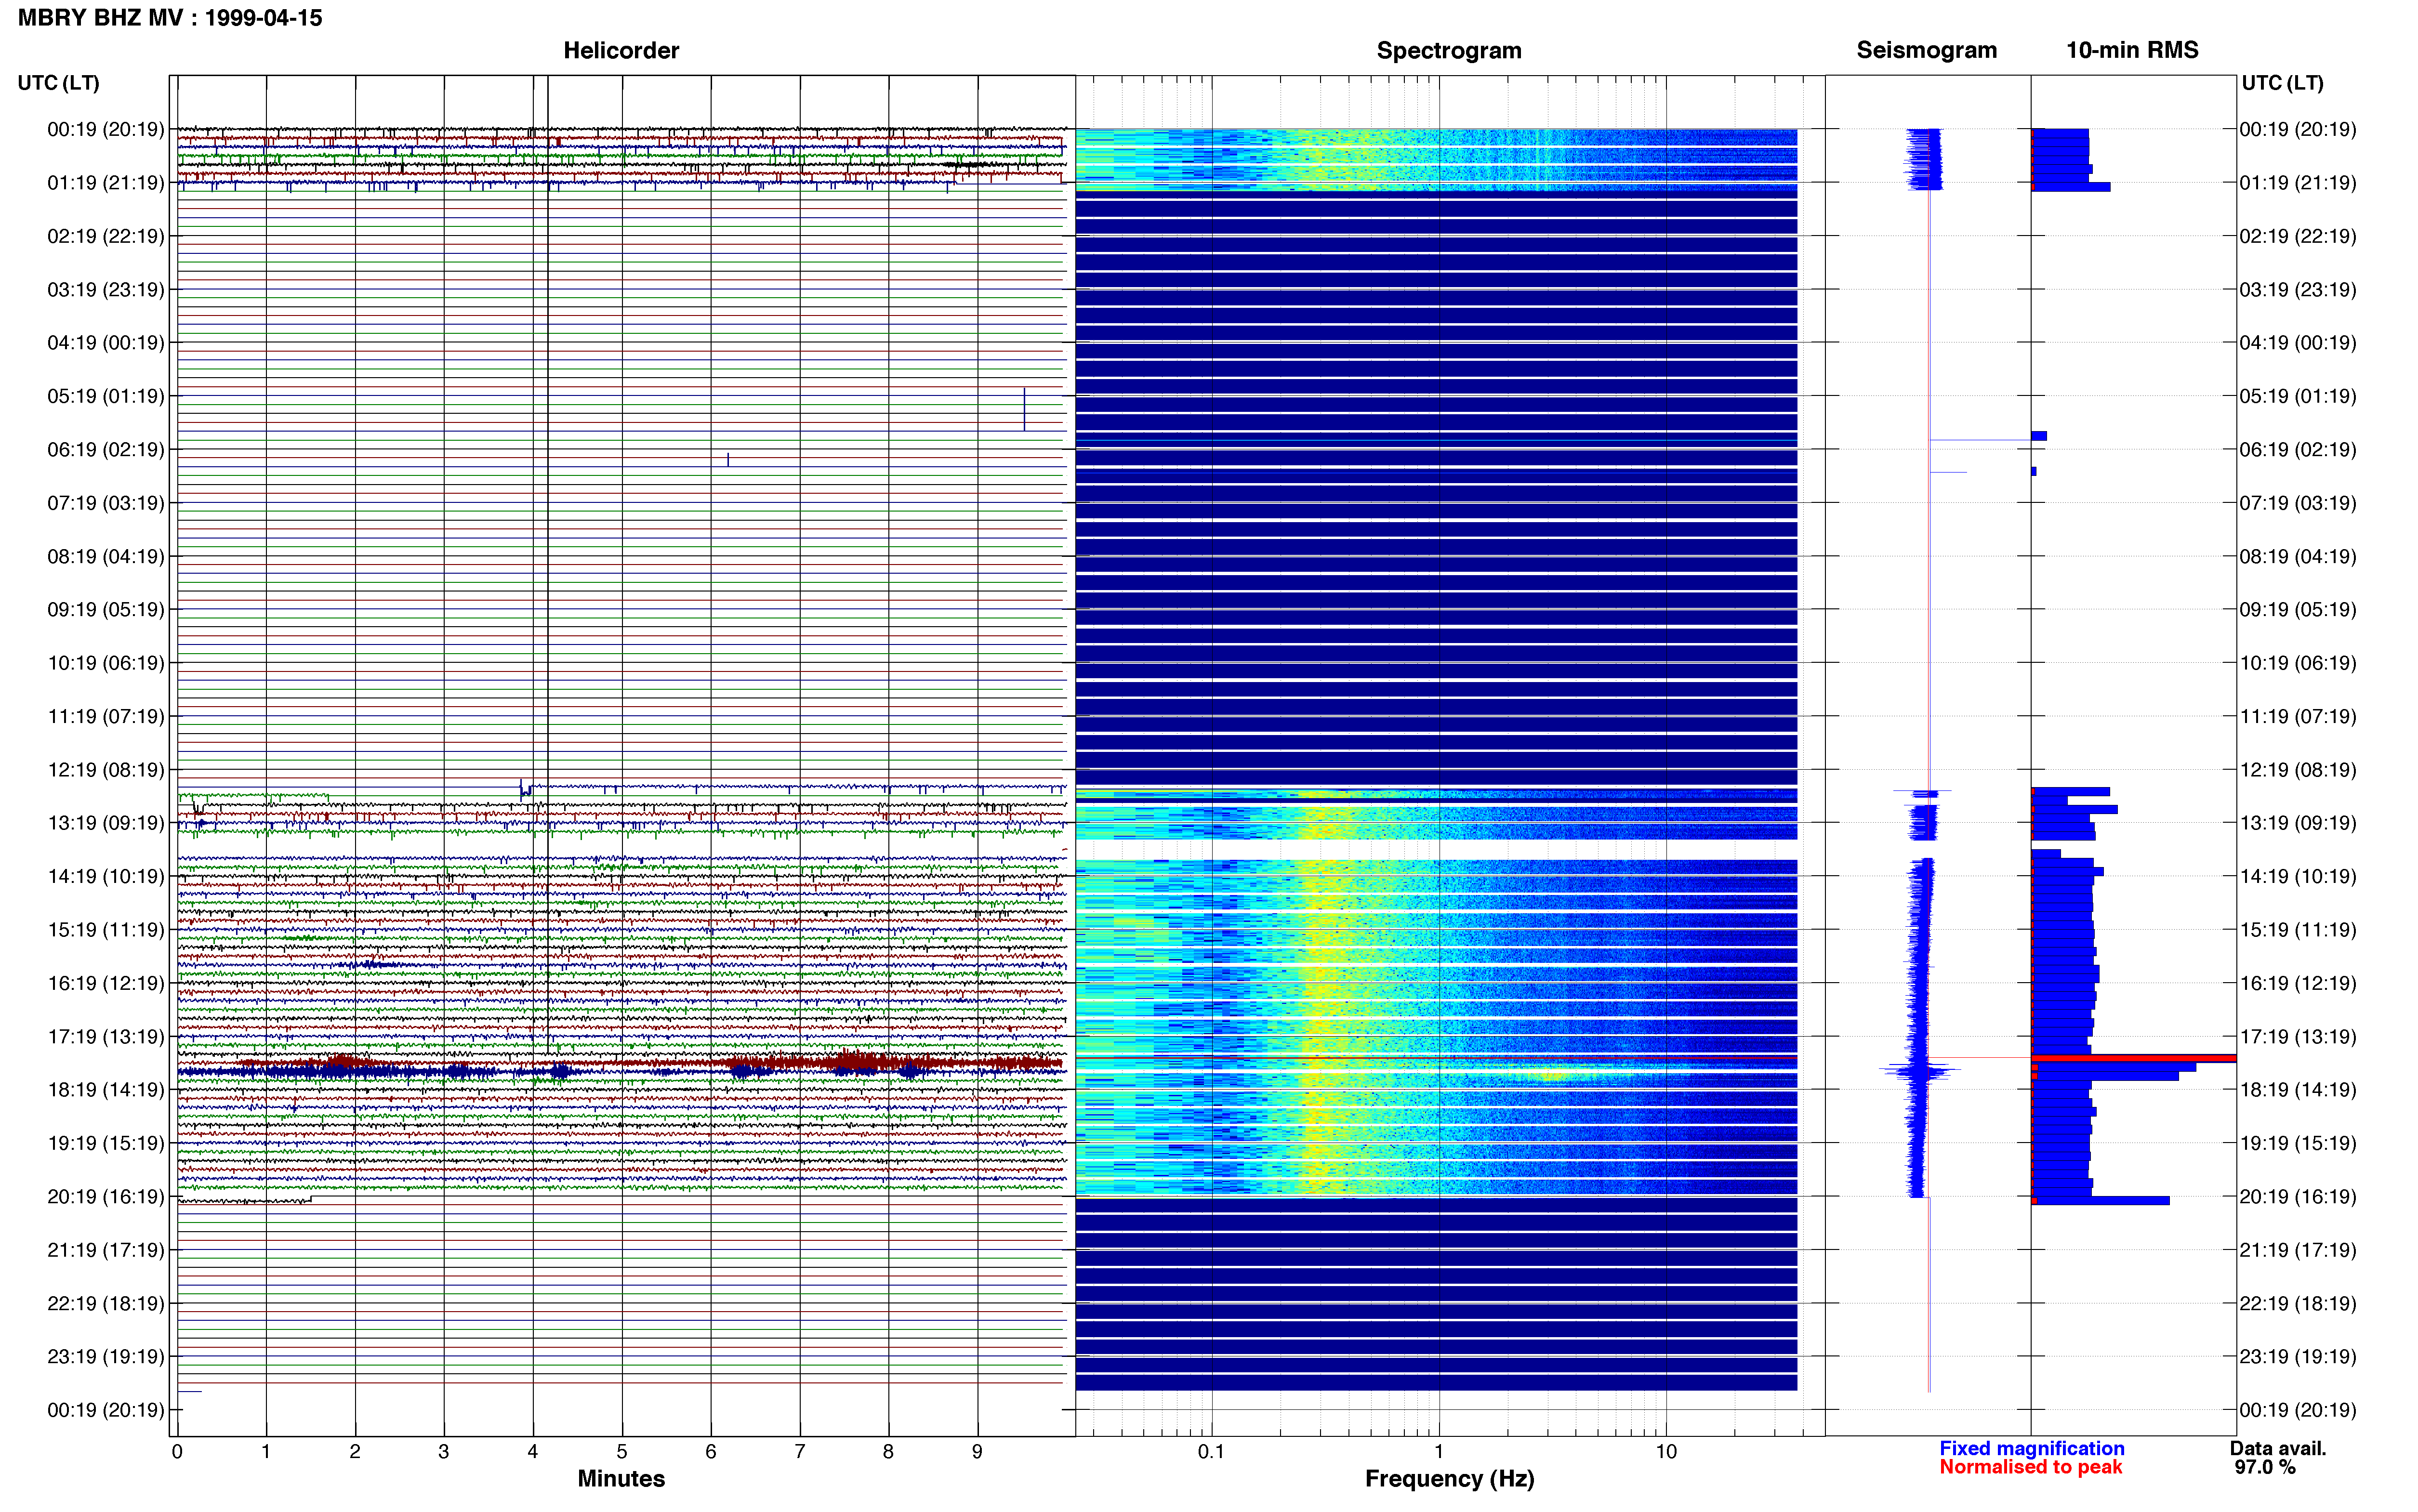
Task: Click RMS-side time label "16:19 (12:19)"
Action: [x=2298, y=984]
